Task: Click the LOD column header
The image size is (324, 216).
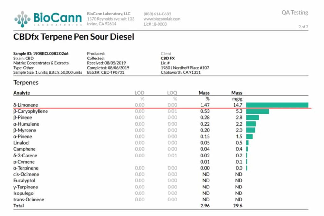Action: click(140, 93)
